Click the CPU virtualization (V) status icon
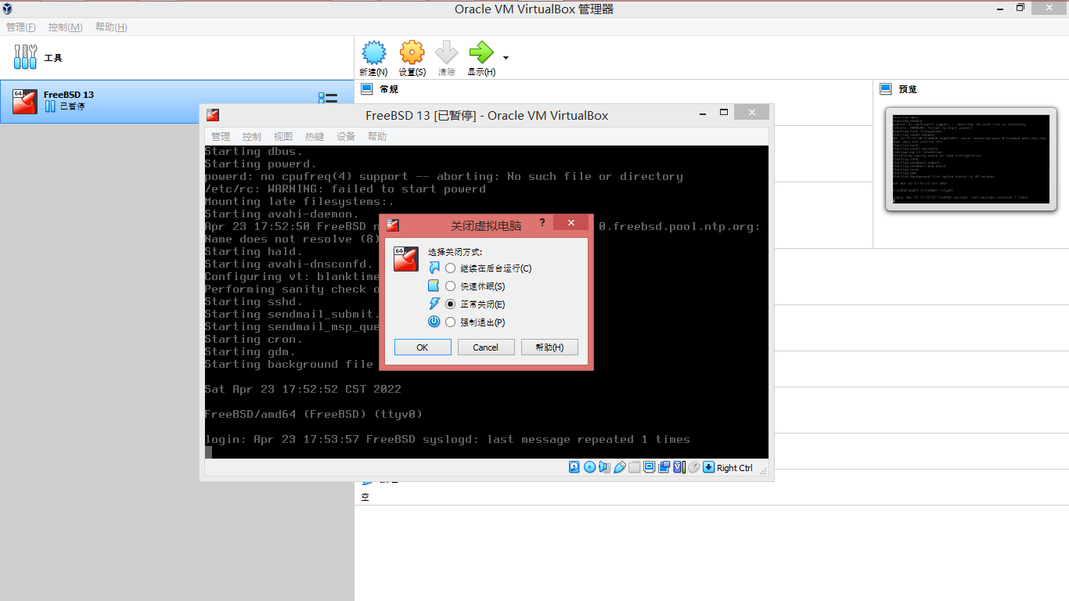This screenshot has width=1069, height=601. pyautogui.click(x=678, y=467)
